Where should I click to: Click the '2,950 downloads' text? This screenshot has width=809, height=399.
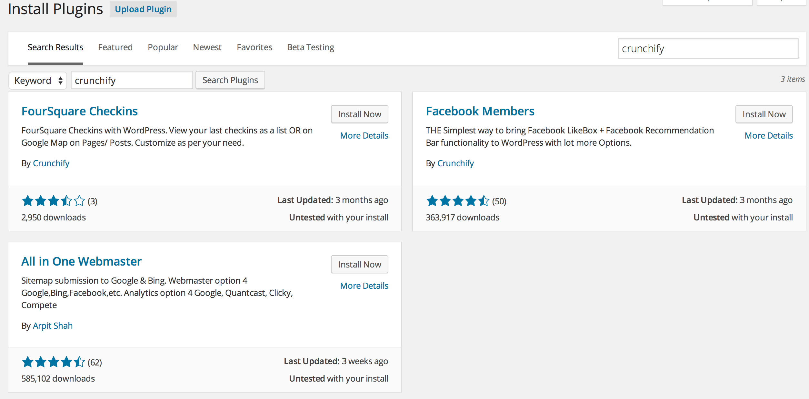[54, 218]
